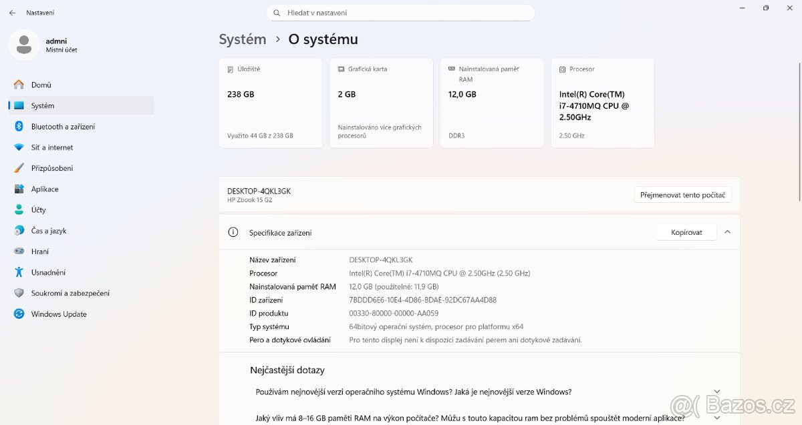This screenshot has width=802, height=425.
Task: Click the back arrow in Nastavení
Action: (12, 13)
